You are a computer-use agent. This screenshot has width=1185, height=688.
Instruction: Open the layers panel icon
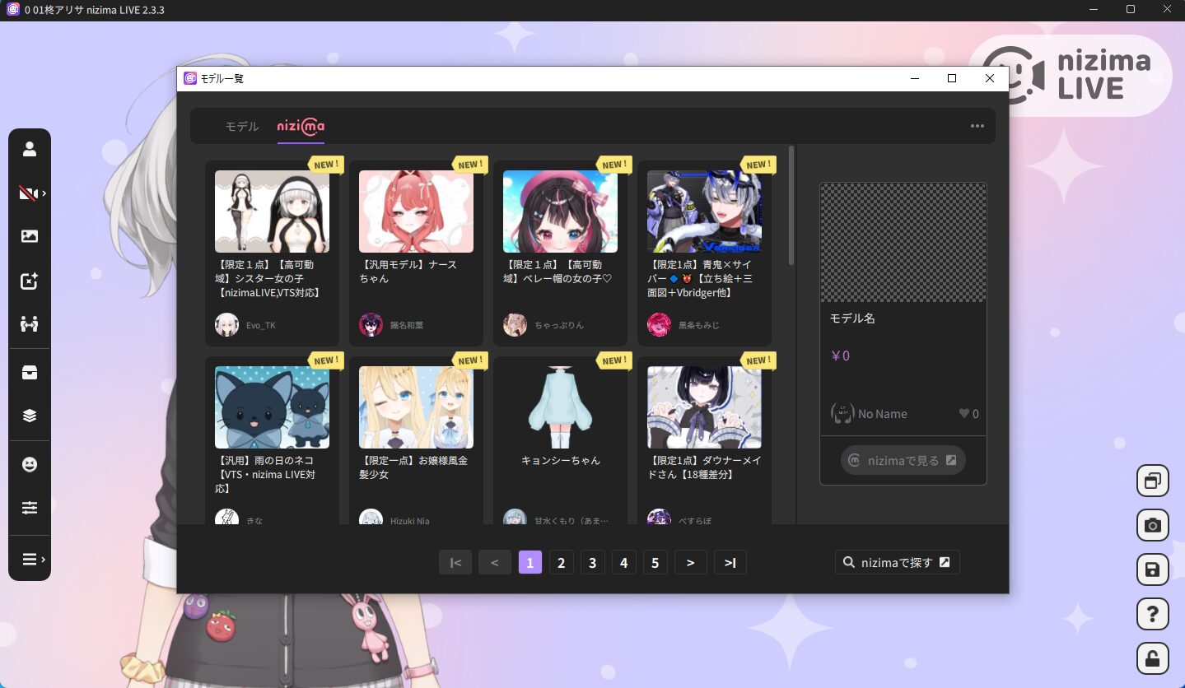coord(30,415)
